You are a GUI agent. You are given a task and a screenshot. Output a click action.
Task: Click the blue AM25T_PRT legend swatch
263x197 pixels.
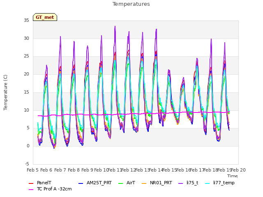[81, 183]
